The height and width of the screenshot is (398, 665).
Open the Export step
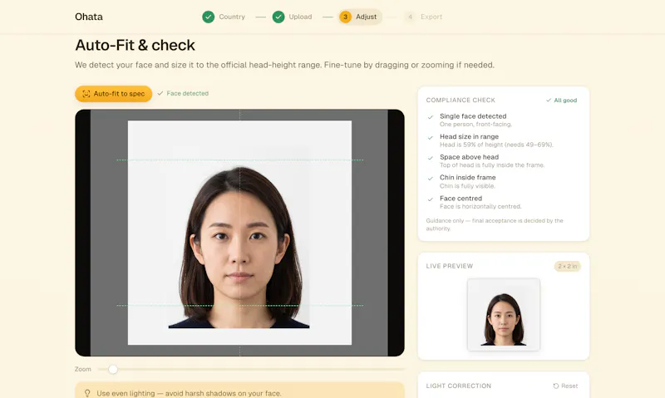click(x=424, y=17)
